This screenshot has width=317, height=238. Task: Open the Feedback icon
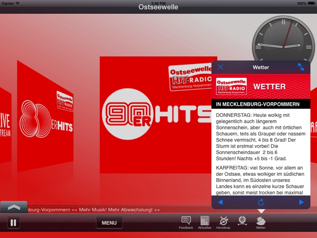tap(186, 223)
